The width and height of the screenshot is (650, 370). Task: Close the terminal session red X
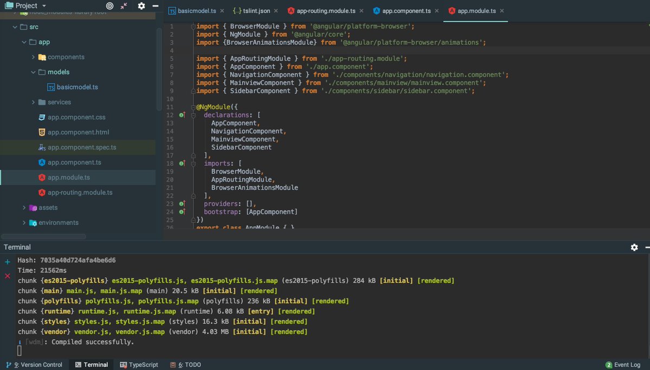[7, 276]
